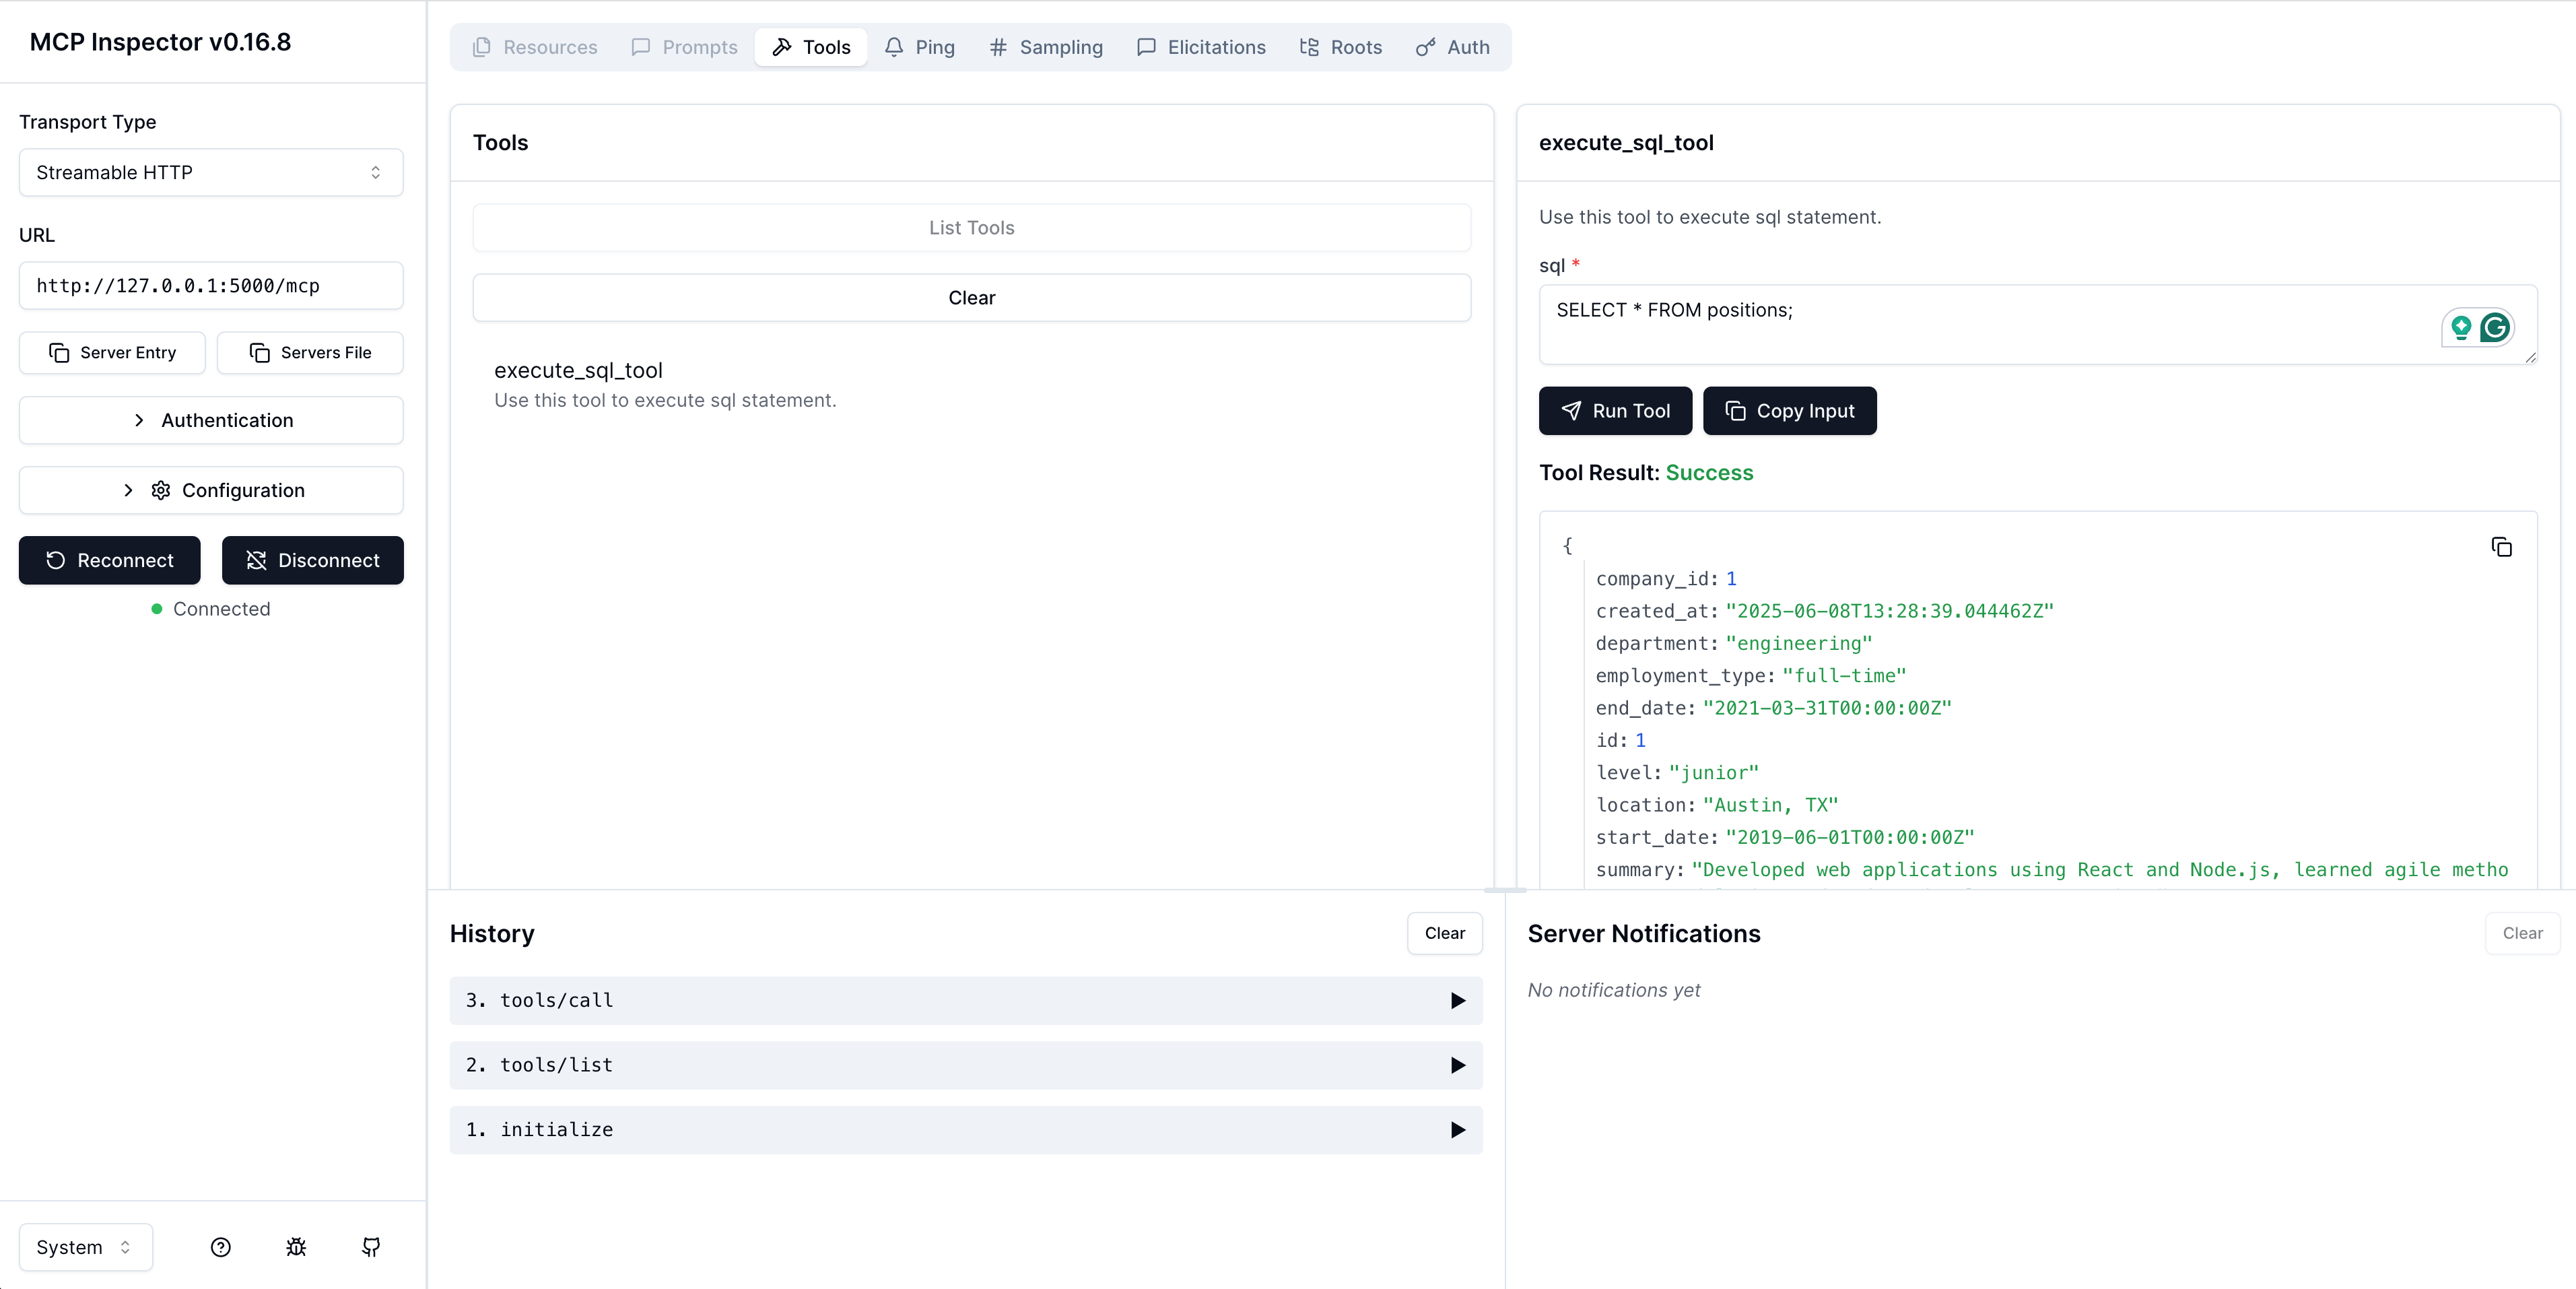This screenshot has width=2576, height=1289.
Task: Click the URL input field
Action: pos(211,286)
